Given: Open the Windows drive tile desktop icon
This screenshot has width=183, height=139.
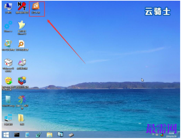Looking at the screenshot, I should (8, 119).
